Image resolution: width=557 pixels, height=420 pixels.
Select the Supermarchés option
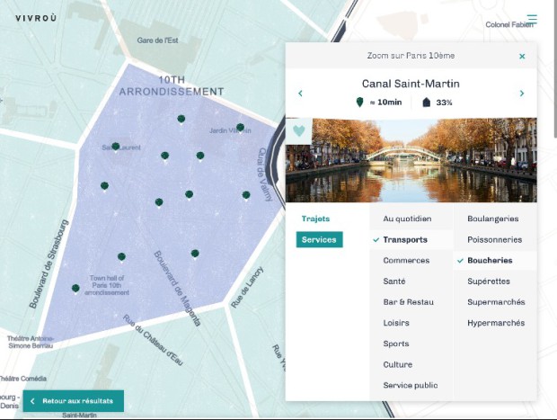click(x=496, y=302)
